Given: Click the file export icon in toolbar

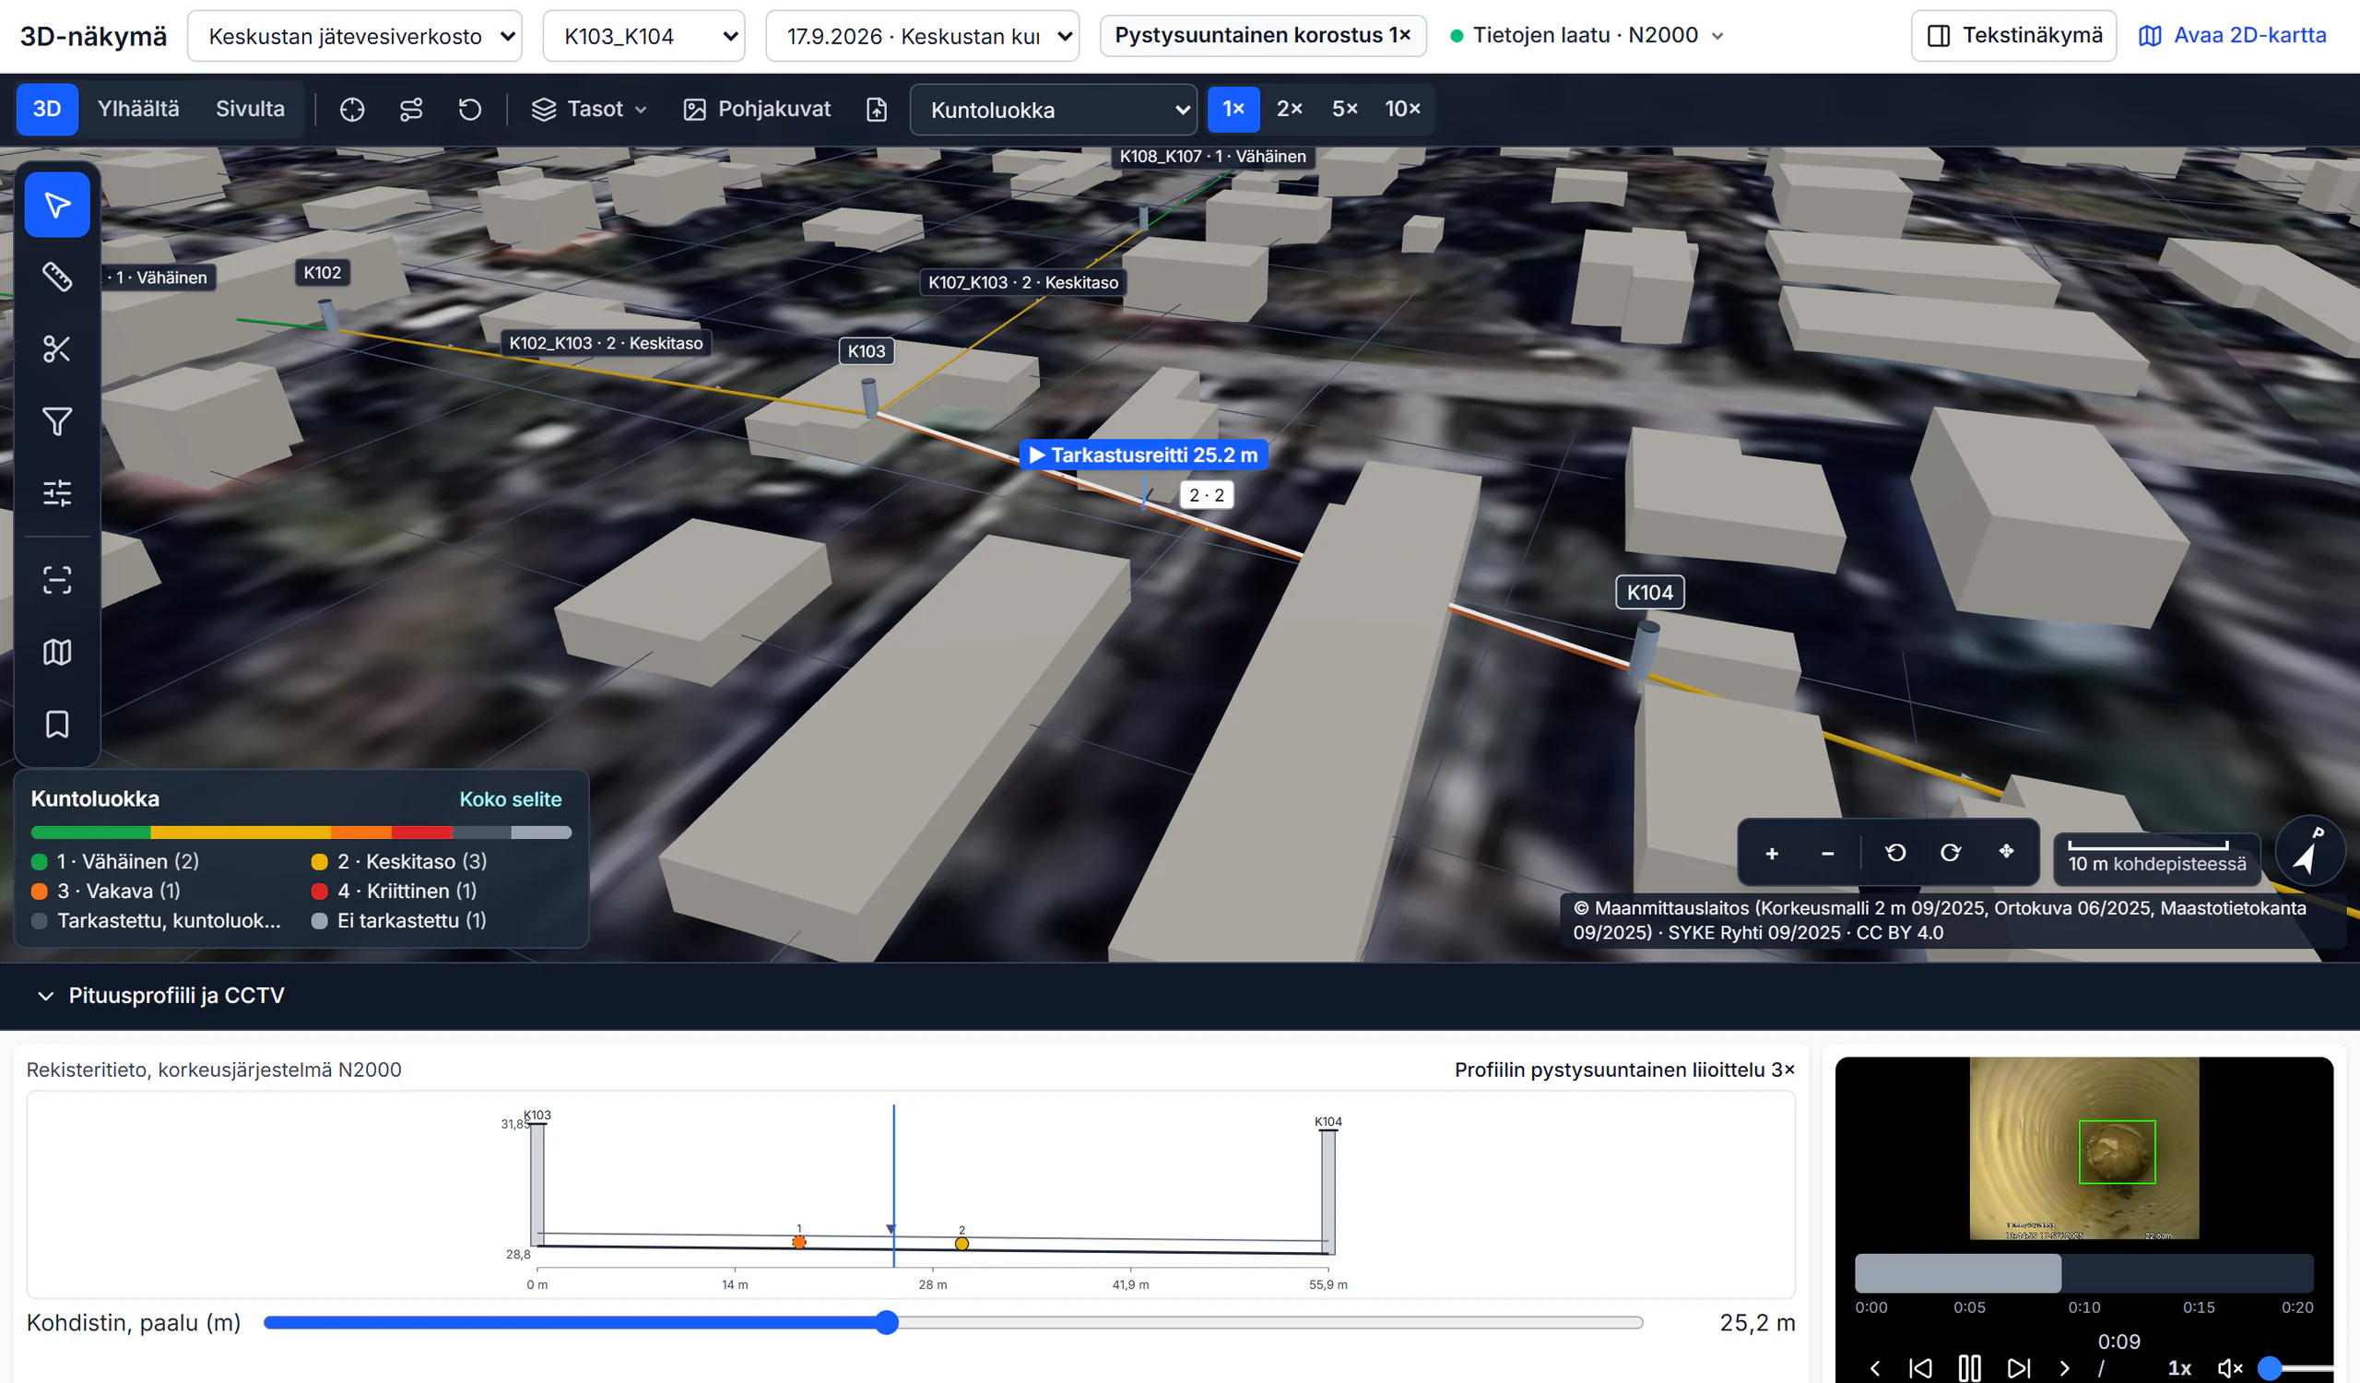Looking at the screenshot, I should click(x=877, y=110).
